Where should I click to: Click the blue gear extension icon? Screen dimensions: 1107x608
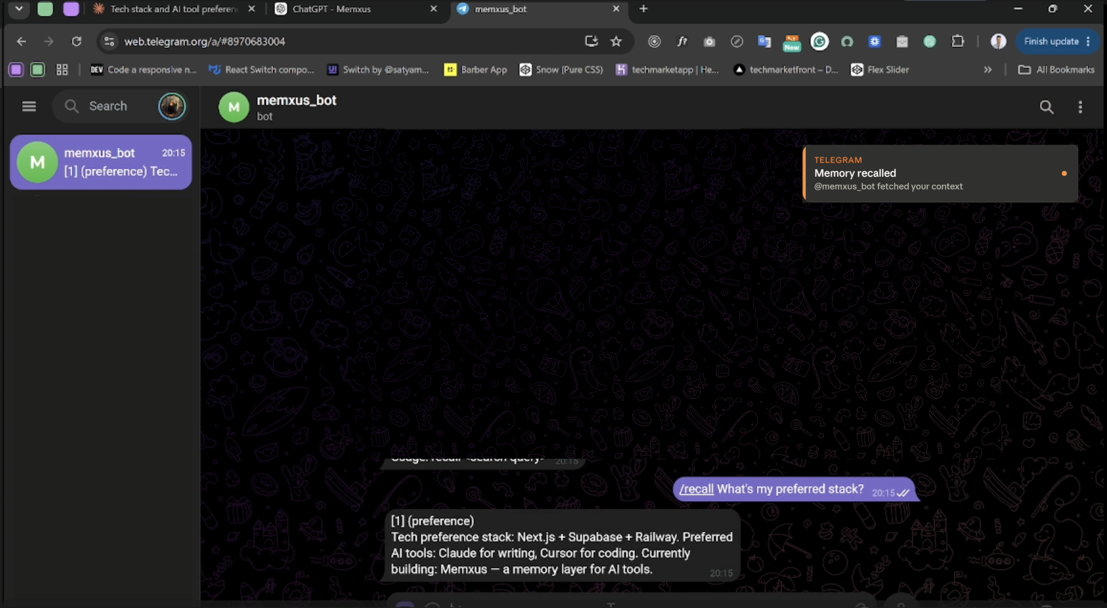point(875,42)
